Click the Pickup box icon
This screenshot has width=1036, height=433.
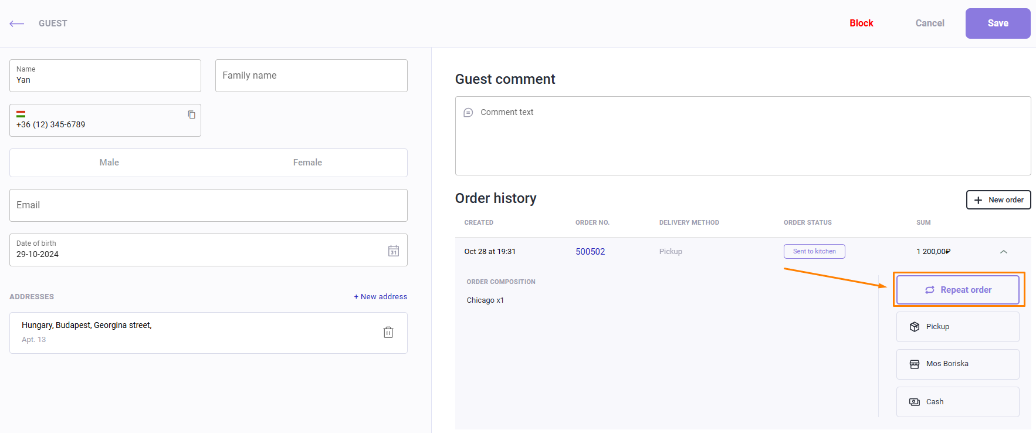click(x=915, y=327)
